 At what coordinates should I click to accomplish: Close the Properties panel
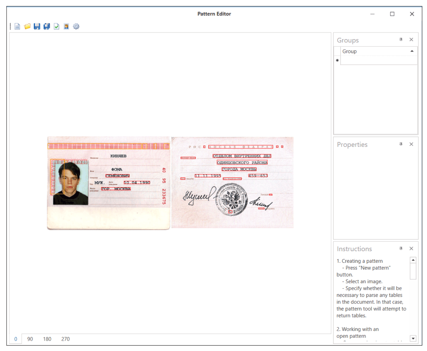pos(411,144)
